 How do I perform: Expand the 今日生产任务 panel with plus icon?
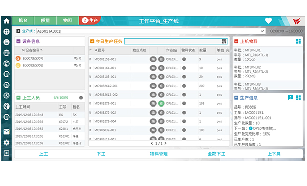click(92, 41)
